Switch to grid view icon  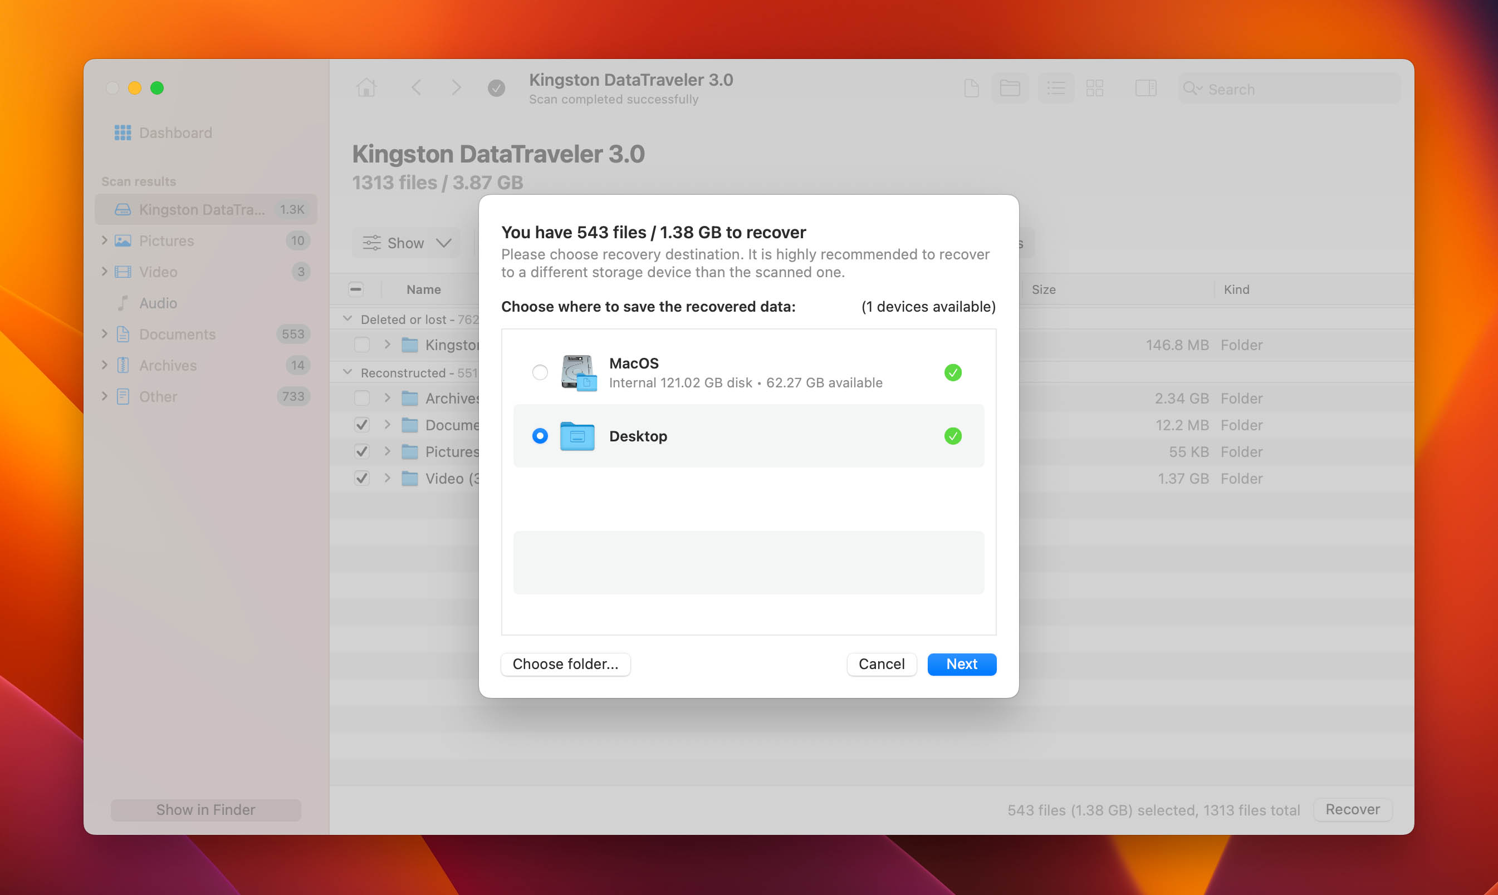pos(1094,88)
